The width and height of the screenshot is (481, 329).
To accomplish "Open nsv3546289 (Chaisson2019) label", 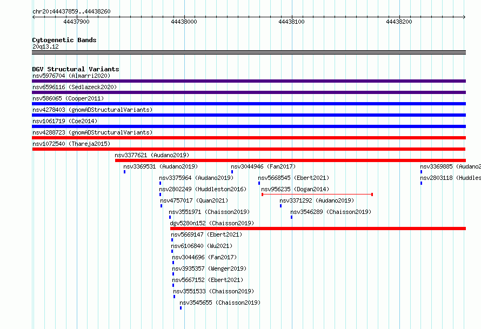I will tap(331, 212).
